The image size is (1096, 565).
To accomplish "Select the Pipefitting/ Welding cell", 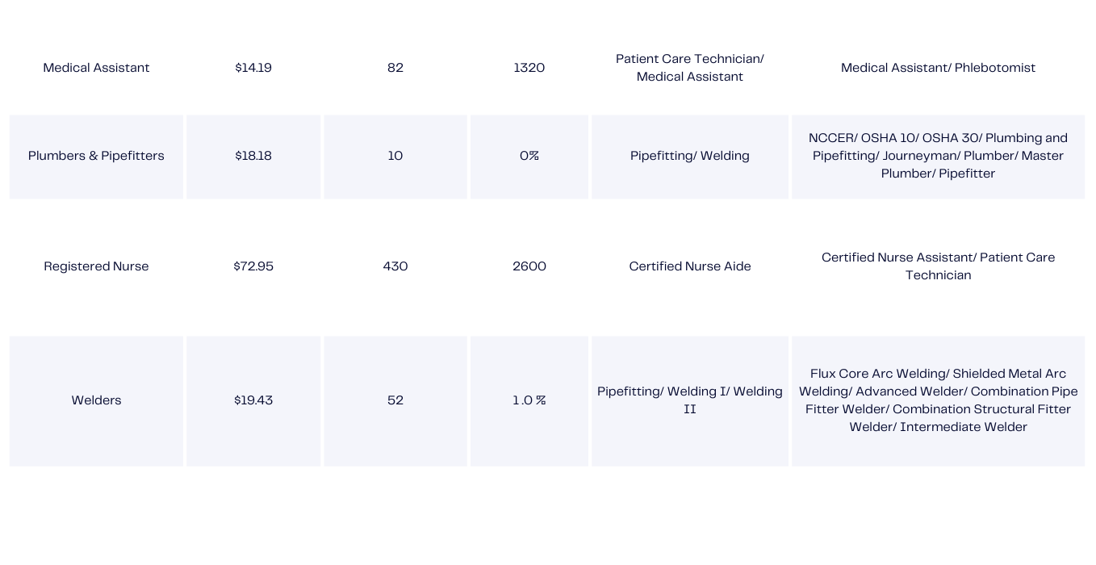I will pos(690,156).
